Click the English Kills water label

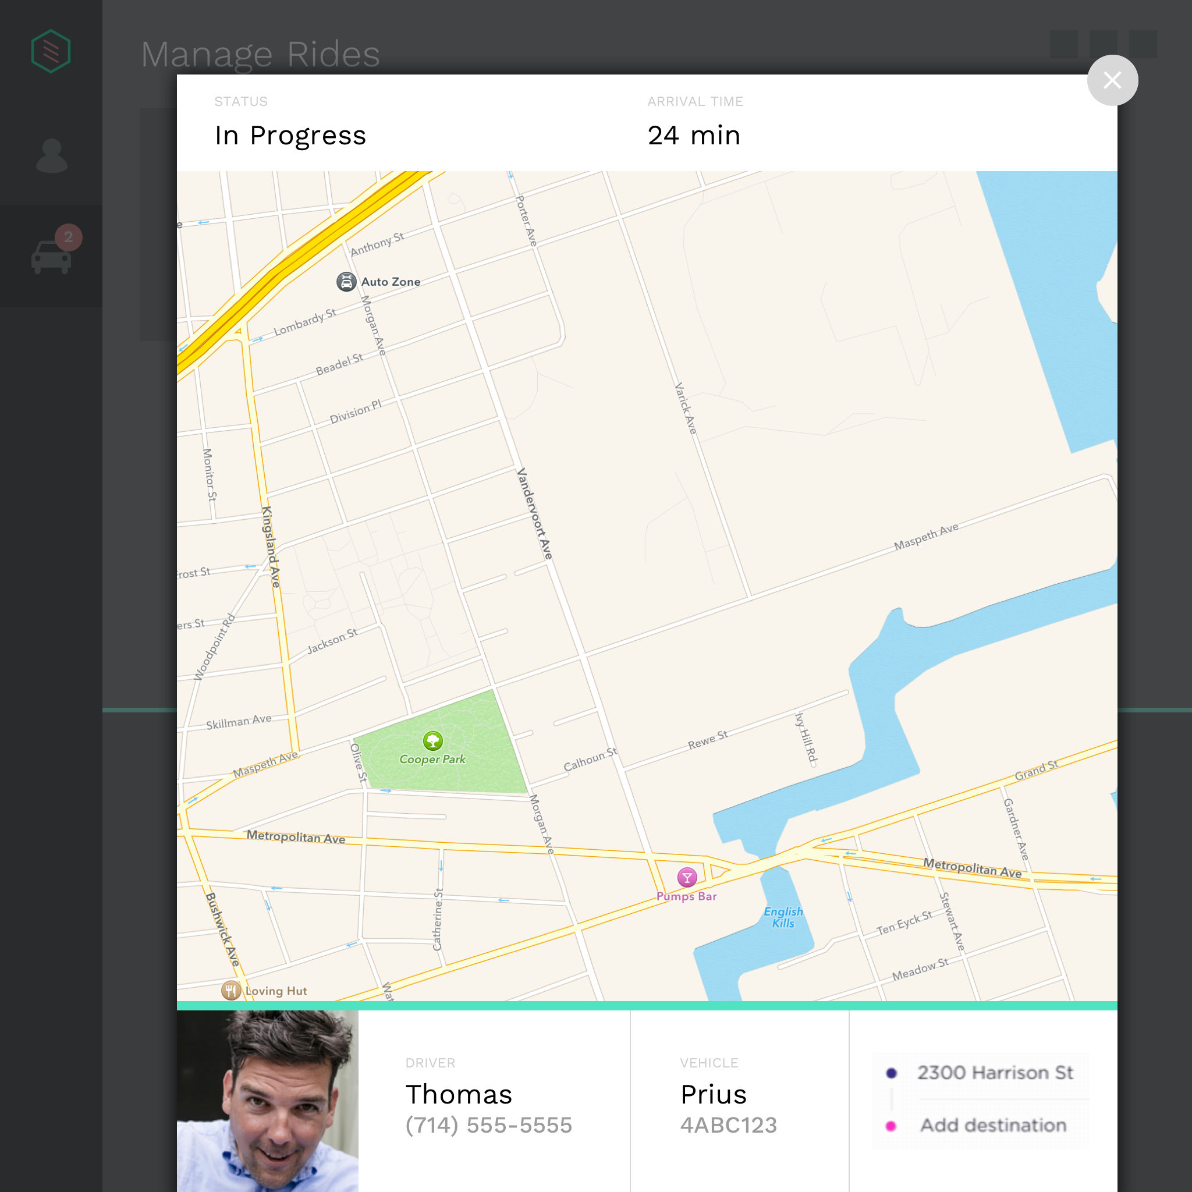[x=783, y=917]
